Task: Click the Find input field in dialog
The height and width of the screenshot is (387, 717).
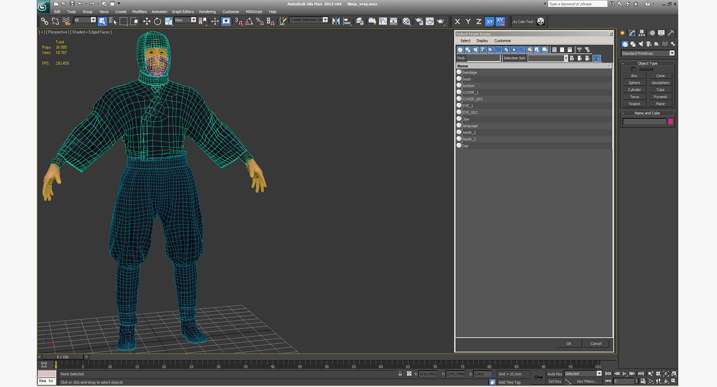Action: tap(484, 58)
